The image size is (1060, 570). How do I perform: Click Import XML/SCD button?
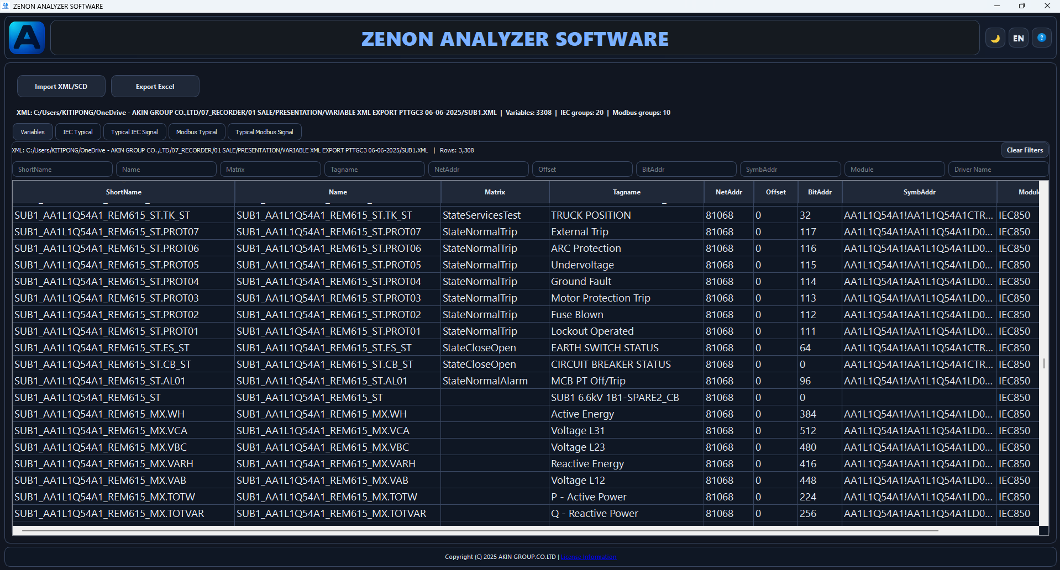click(61, 86)
